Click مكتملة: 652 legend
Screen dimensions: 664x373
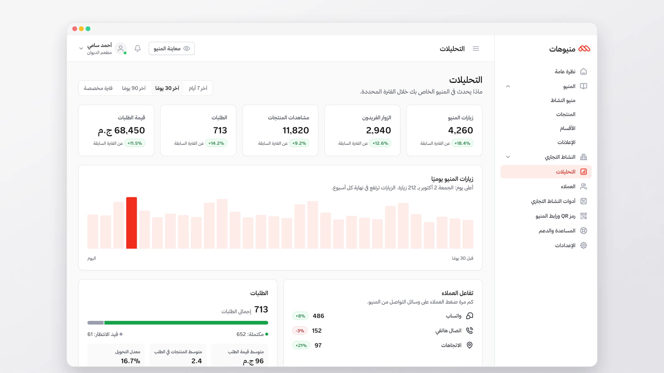click(252, 334)
